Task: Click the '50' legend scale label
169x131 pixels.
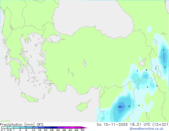Action: pos(82,130)
